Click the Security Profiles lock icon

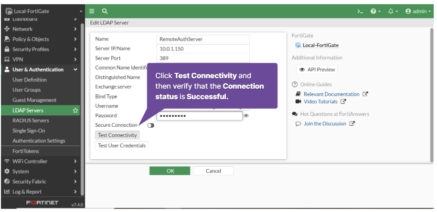7,49
